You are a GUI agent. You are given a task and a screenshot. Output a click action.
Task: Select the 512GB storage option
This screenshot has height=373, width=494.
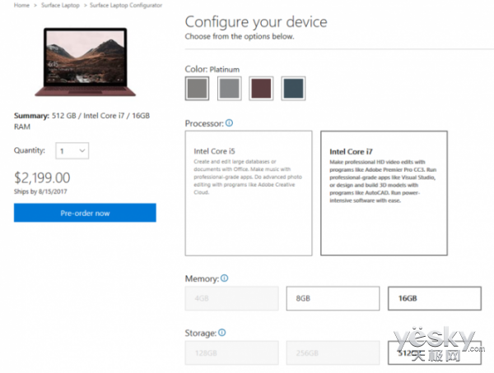point(435,353)
